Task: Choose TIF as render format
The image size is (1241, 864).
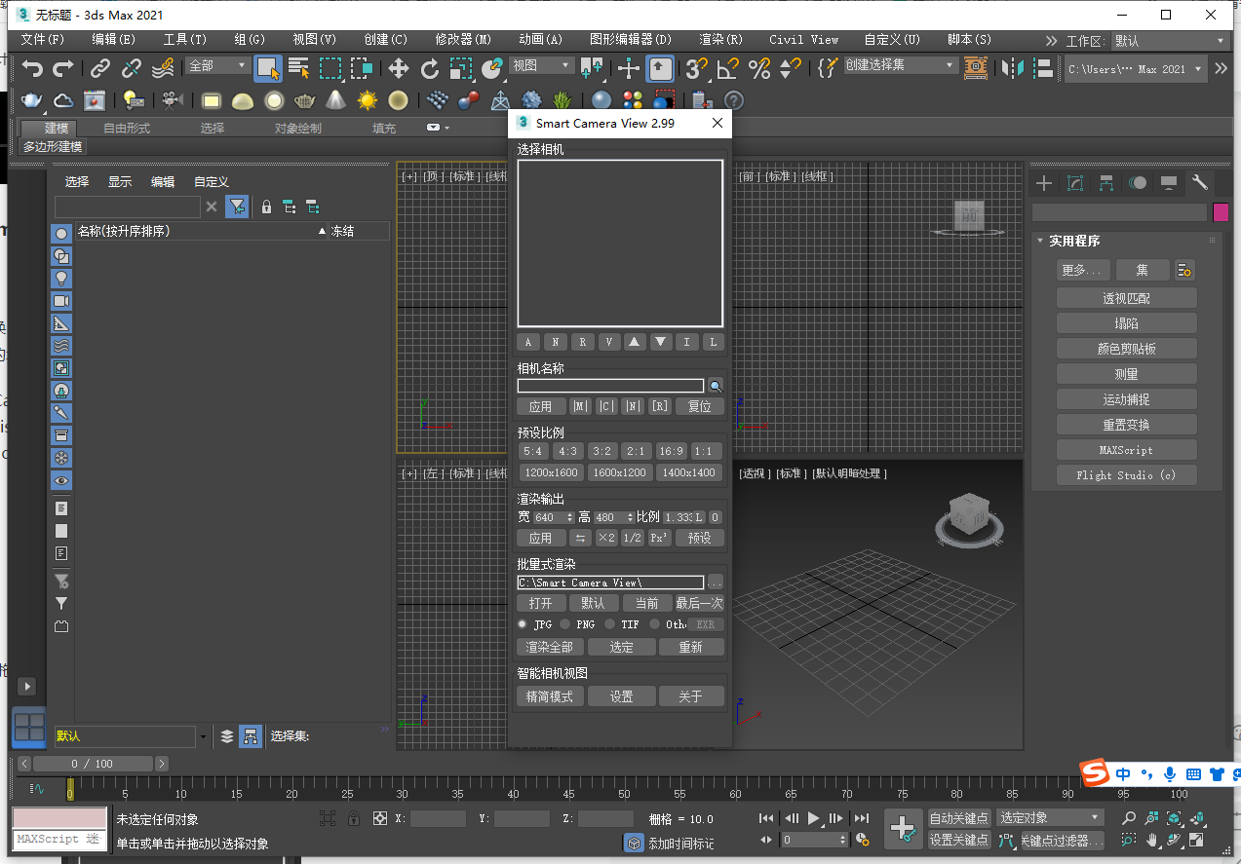Action: point(609,624)
